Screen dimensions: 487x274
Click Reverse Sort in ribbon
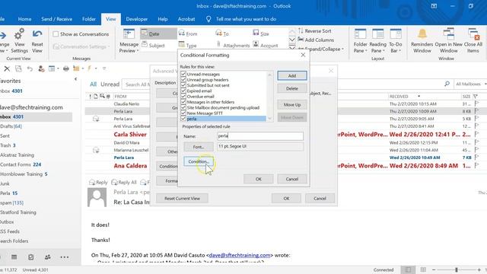[x=314, y=30]
